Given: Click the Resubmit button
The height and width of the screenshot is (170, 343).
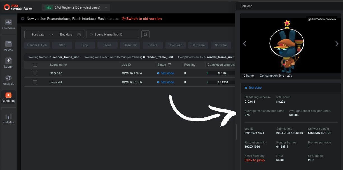Looking at the screenshot, I should pyautogui.click(x=130, y=45).
